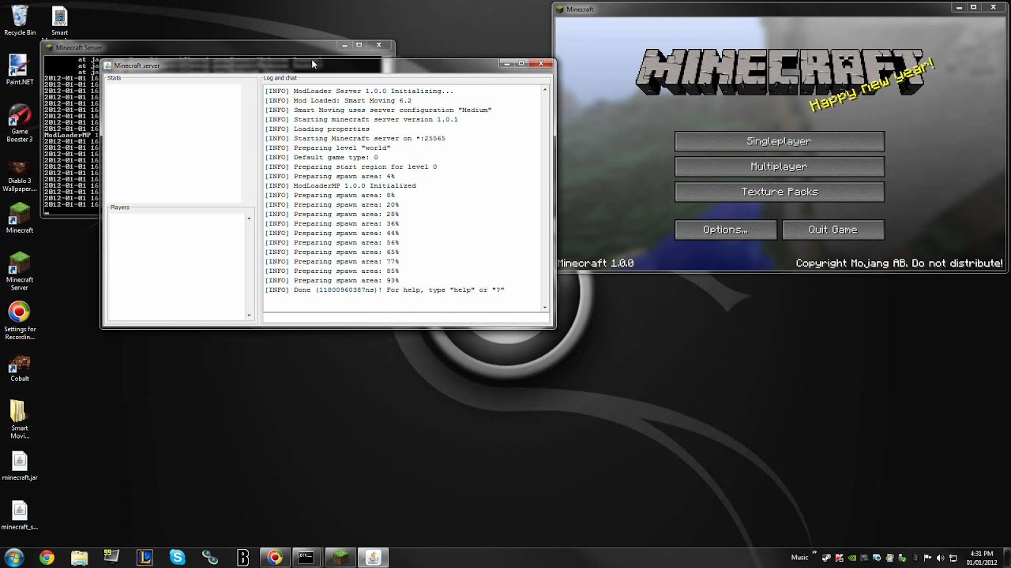The height and width of the screenshot is (568, 1011).
Task: Open the Smart WMV video file icon
Action: (x=59, y=21)
